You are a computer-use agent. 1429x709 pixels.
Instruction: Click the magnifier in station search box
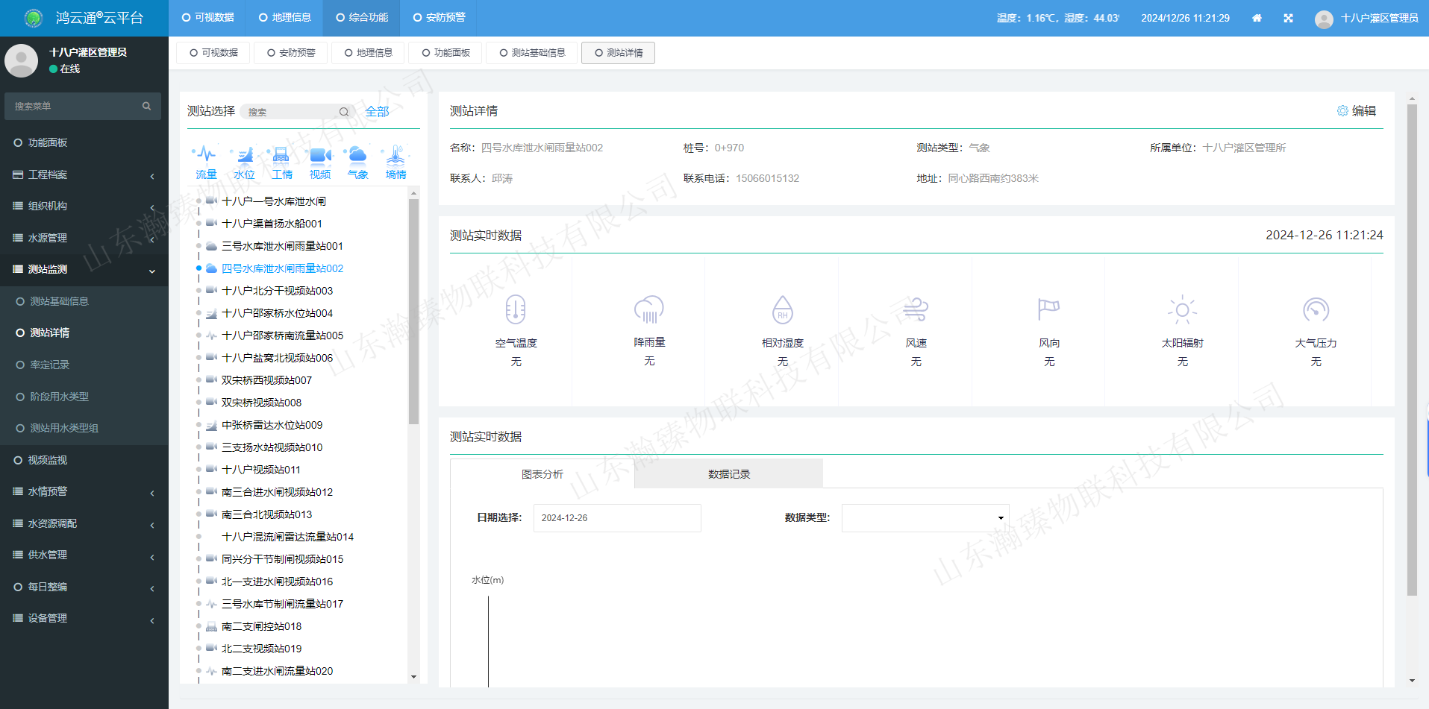pyautogui.click(x=344, y=111)
